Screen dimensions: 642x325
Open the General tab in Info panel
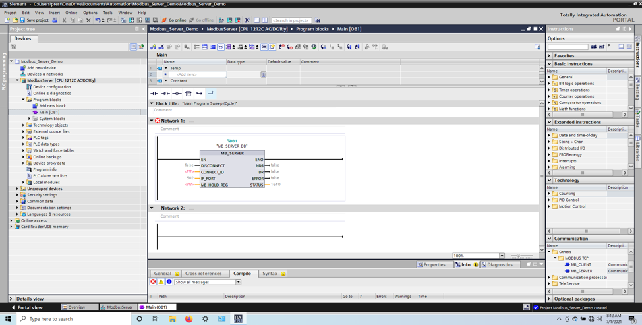165,274
